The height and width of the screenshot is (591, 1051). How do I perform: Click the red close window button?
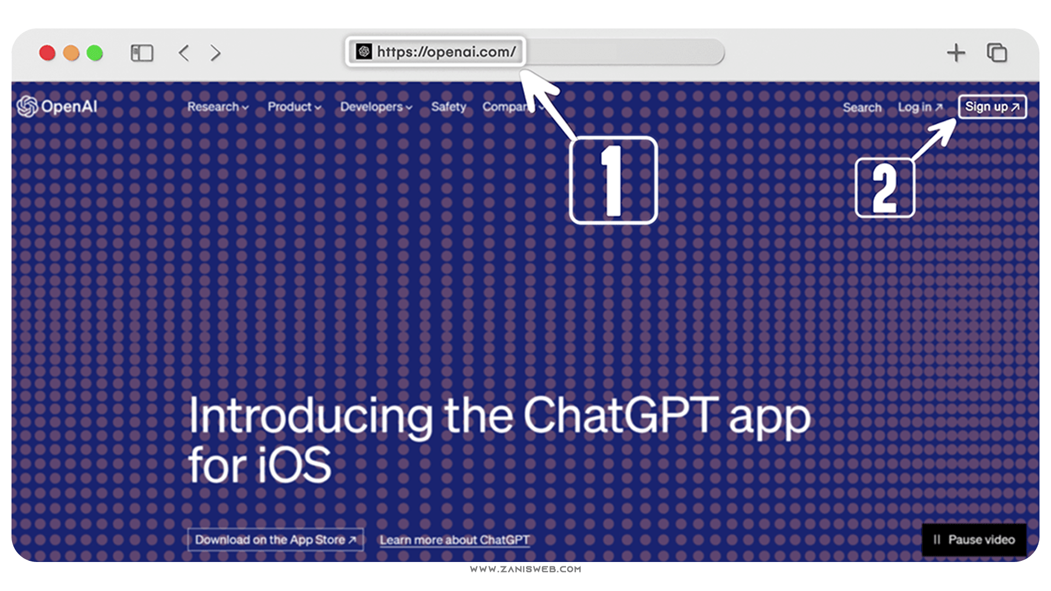point(47,53)
